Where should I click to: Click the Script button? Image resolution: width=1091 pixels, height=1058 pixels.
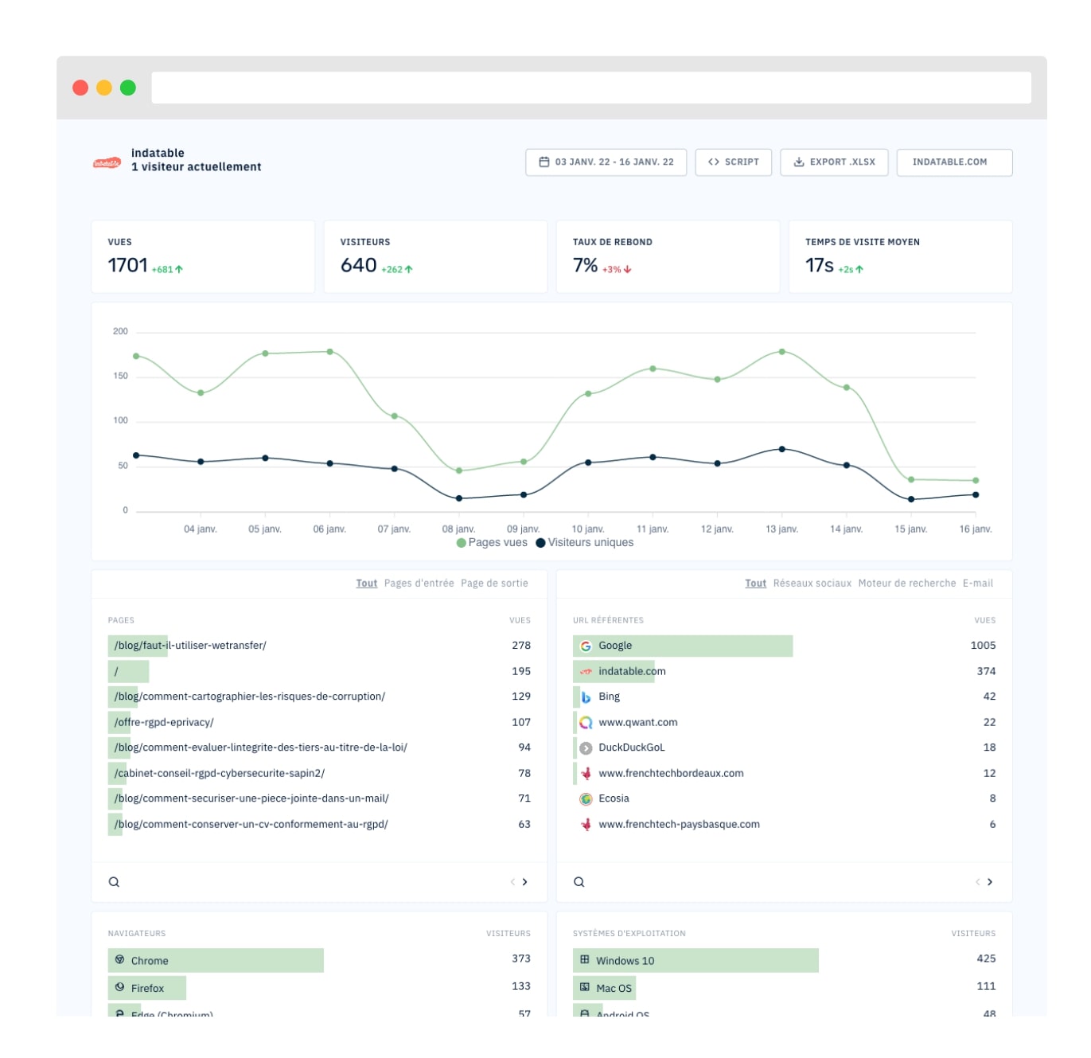733,162
